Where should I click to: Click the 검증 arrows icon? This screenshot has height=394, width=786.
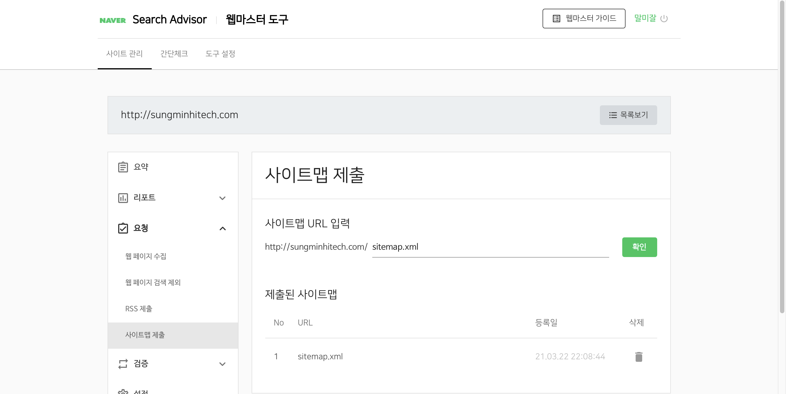[x=123, y=363]
